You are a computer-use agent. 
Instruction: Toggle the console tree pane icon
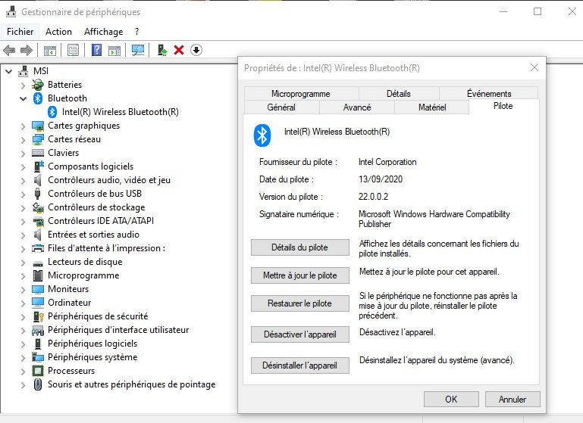coord(50,50)
